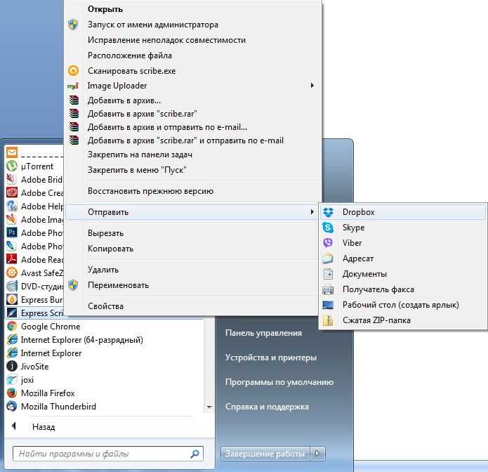Screen dimensions: 488x472
Task: Click the Adobe ImageReady icon
Action: tap(12, 220)
